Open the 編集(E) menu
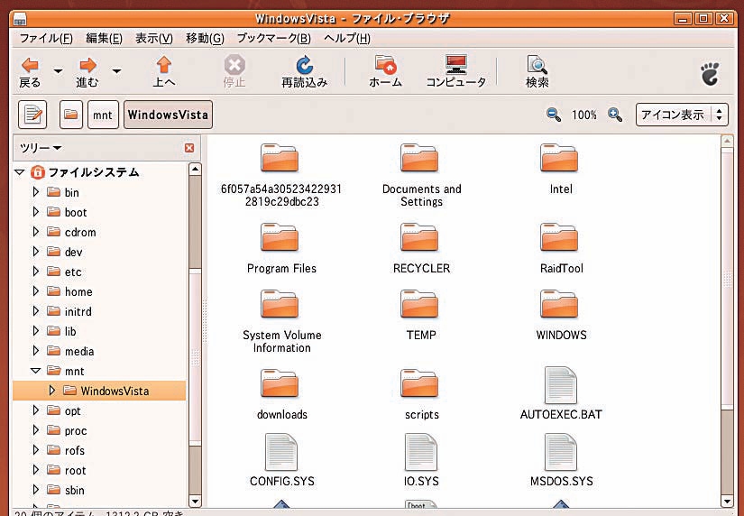 coord(104,39)
